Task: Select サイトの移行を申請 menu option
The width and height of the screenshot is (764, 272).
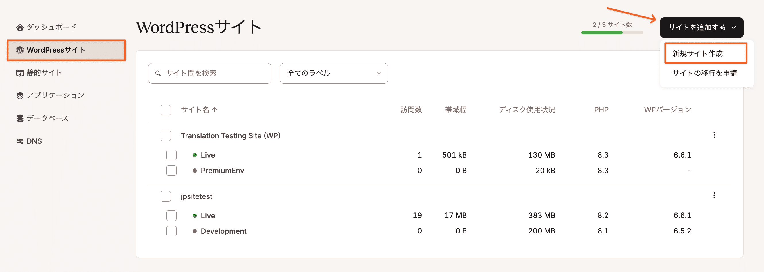Action: pyautogui.click(x=706, y=73)
